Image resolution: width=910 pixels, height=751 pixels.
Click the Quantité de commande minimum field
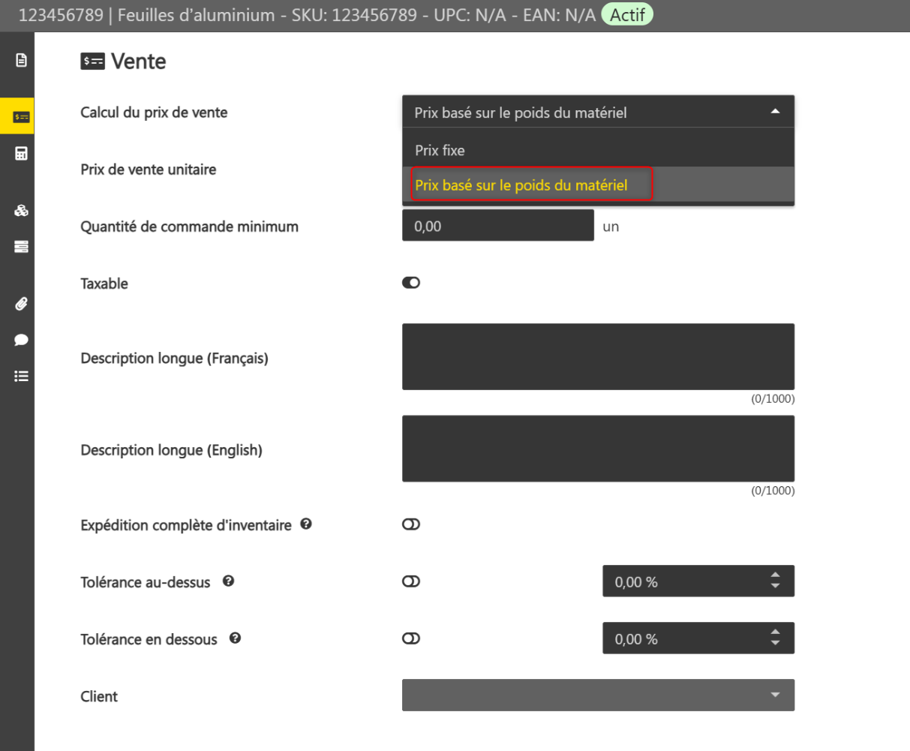tap(498, 226)
